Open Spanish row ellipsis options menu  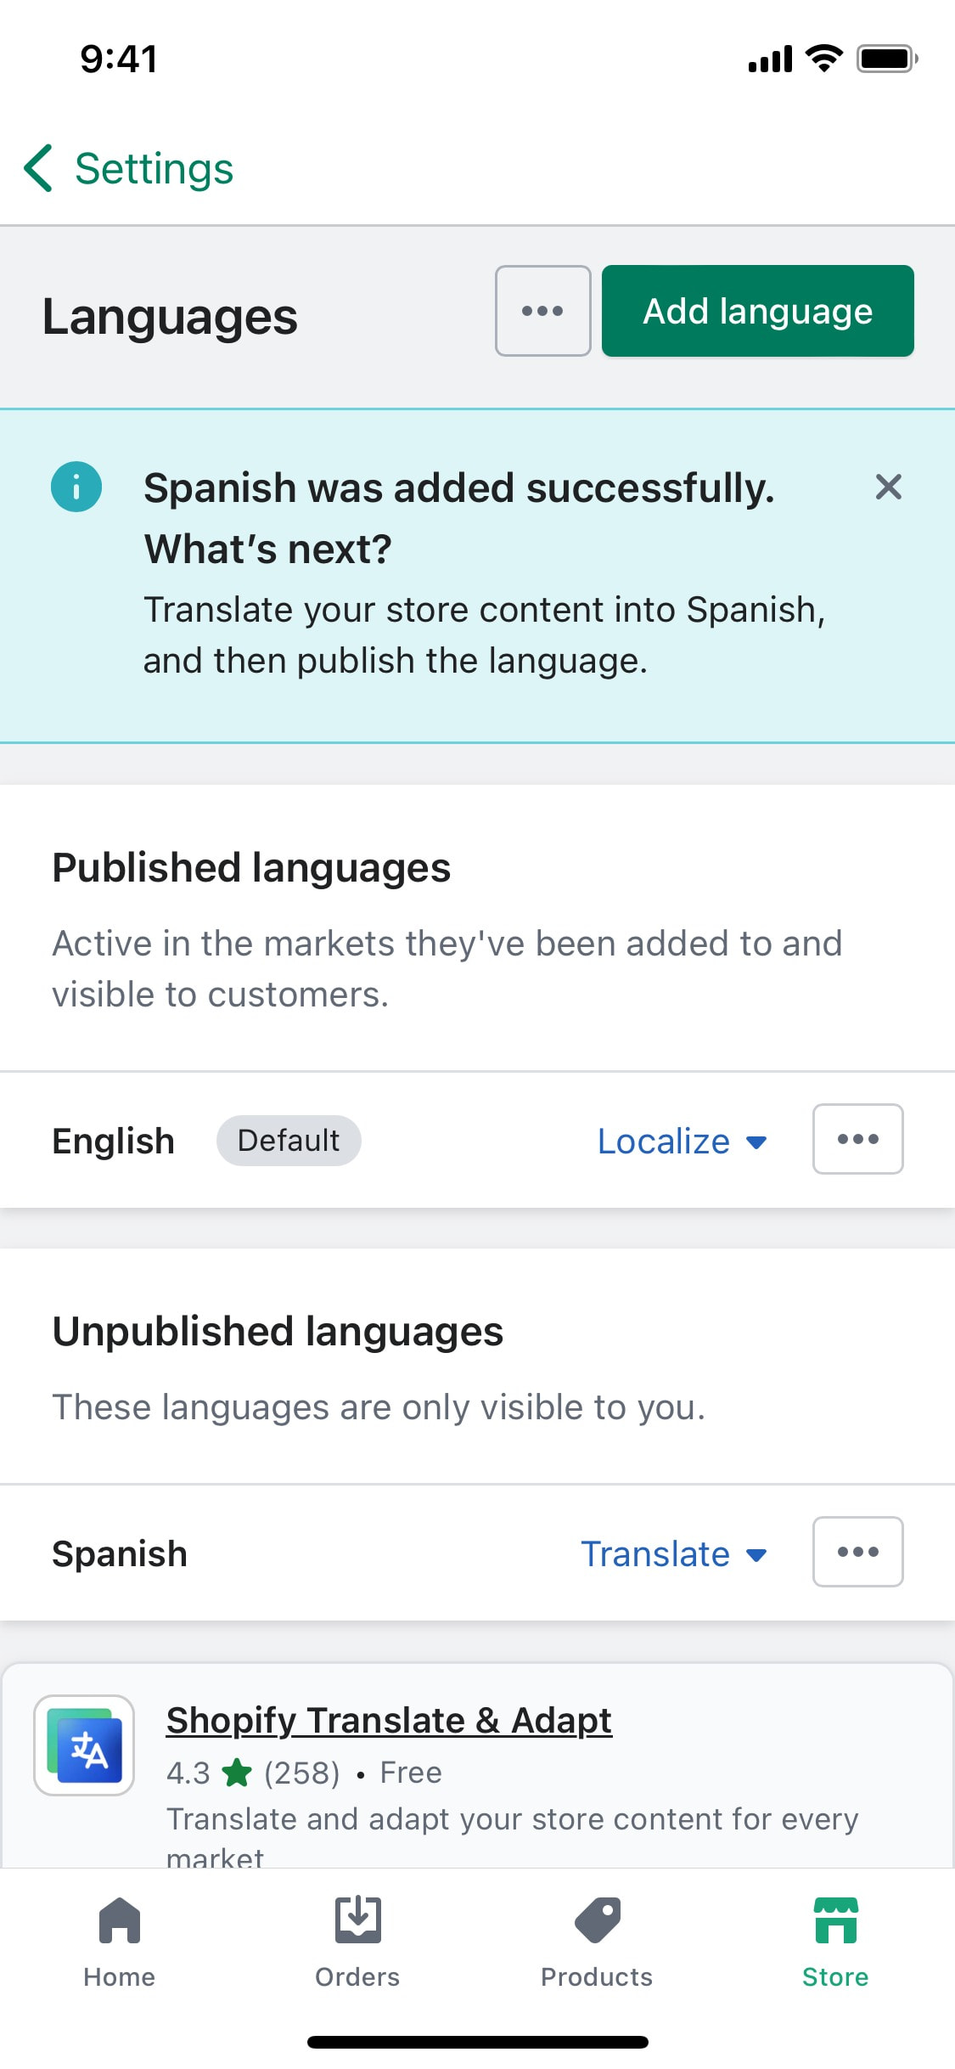[857, 1552]
